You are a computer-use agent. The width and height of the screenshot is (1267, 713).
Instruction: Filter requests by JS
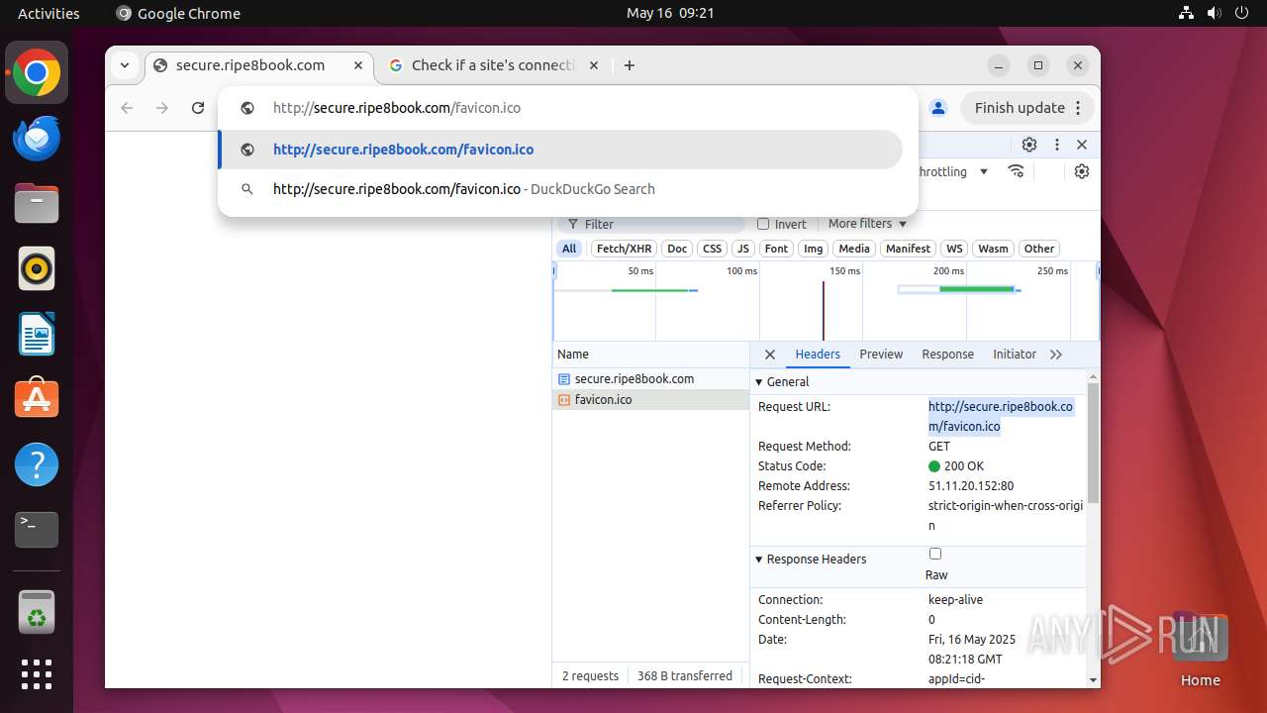pyautogui.click(x=743, y=249)
